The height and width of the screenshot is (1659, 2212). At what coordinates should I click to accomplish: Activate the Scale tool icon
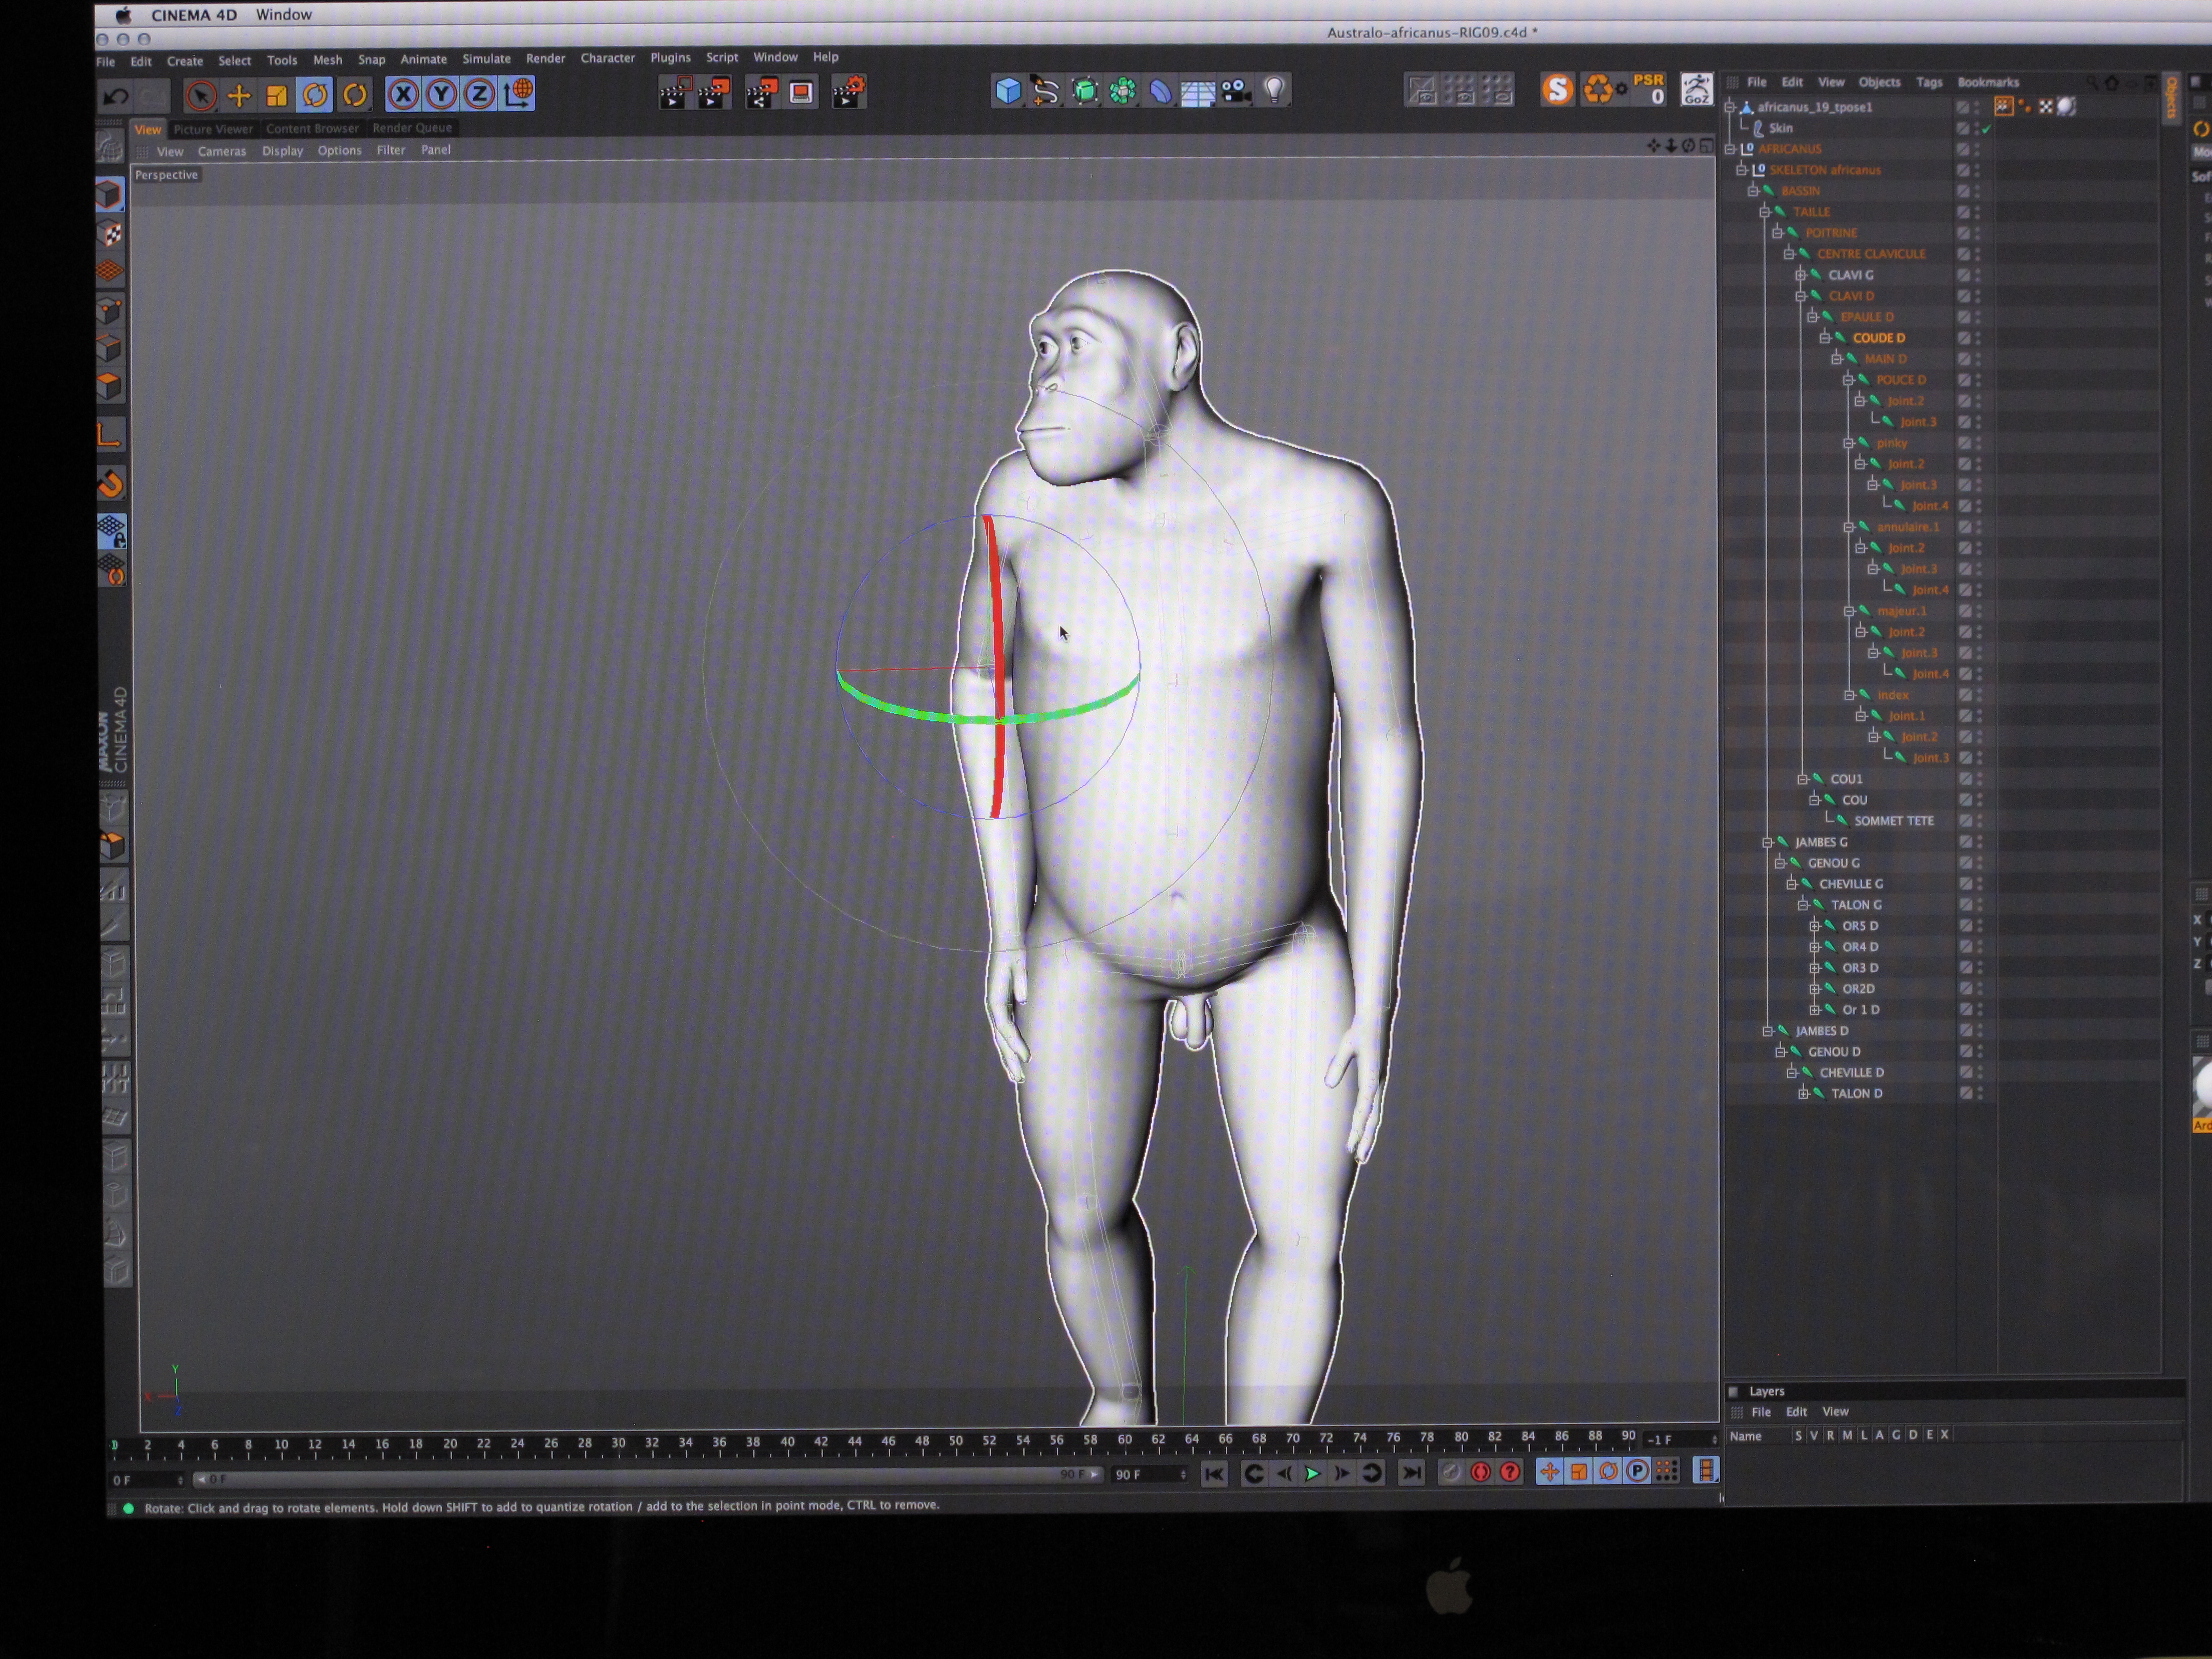(x=277, y=96)
